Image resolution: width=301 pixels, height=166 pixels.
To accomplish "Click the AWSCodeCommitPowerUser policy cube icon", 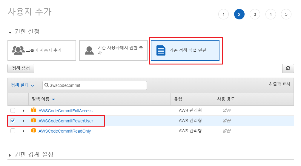I will [x=34, y=120].
